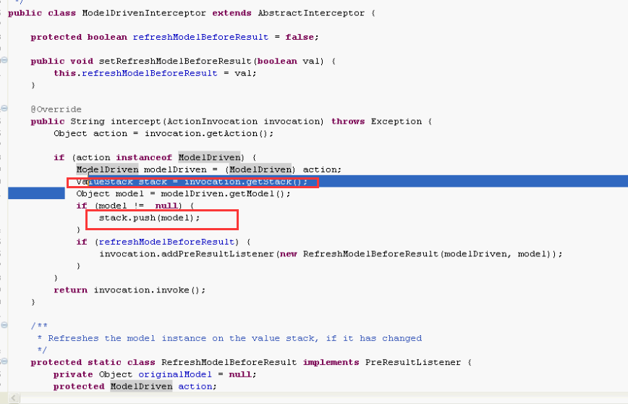
Task: Click the 'invocation.addPreResultListener' line
Action: pos(331,254)
